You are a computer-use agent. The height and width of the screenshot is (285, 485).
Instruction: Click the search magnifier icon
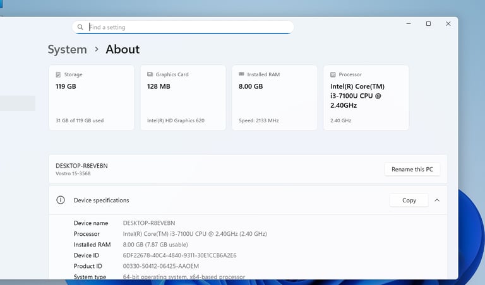pyautogui.click(x=80, y=27)
